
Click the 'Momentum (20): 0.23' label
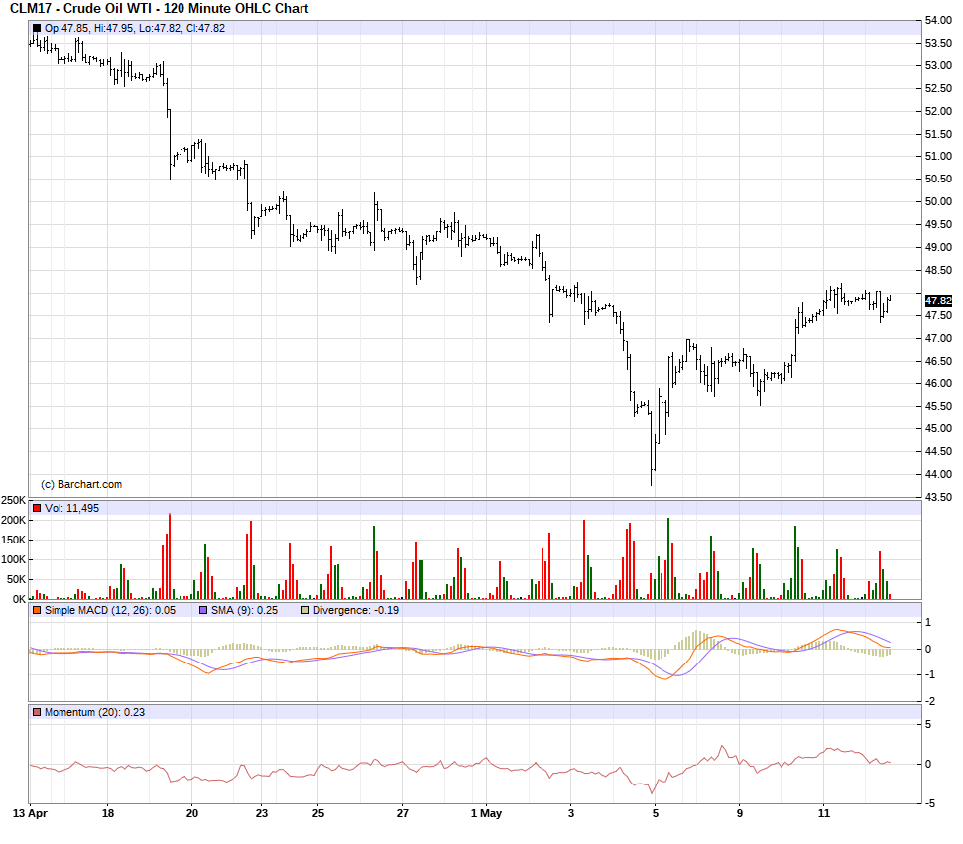coord(94,712)
